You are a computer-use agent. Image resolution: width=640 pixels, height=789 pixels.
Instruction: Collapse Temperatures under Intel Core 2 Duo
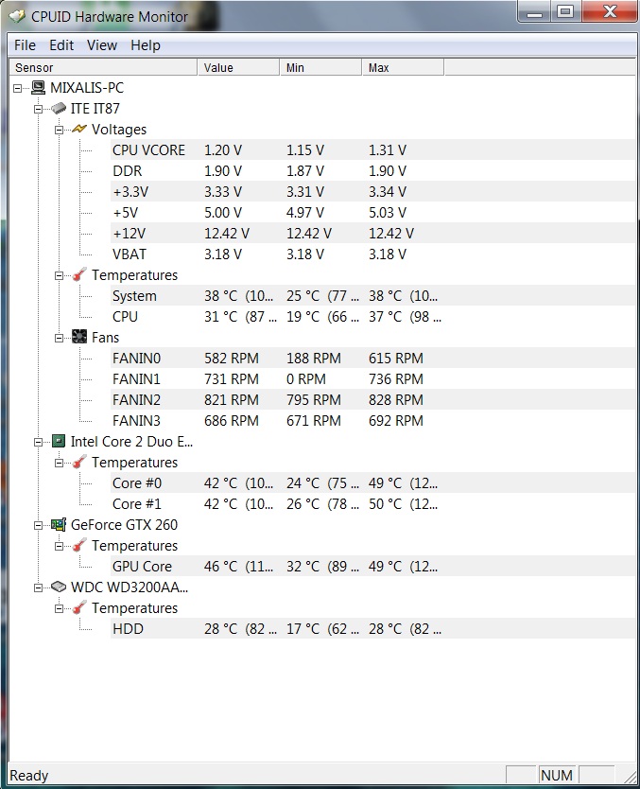coord(59,463)
